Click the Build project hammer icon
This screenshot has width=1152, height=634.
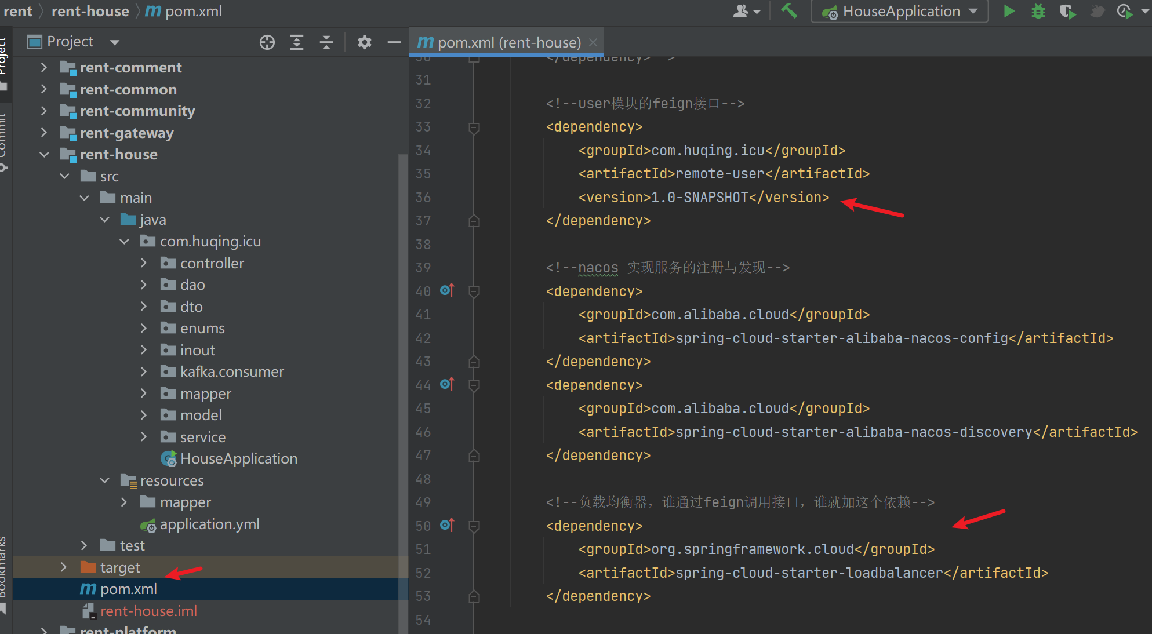pyautogui.click(x=789, y=11)
